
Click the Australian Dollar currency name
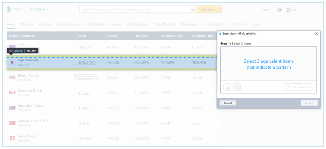coord(31,105)
